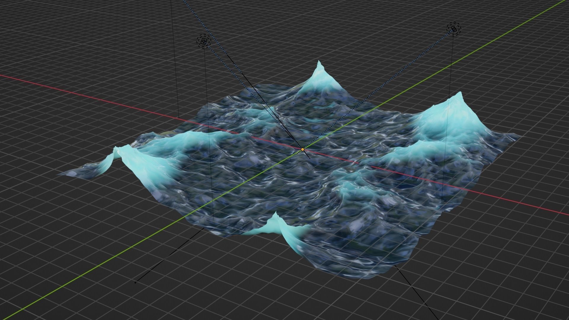The width and height of the screenshot is (569, 320).
Task: Select the left lamp object gizmo
Action: click(204, 41)
